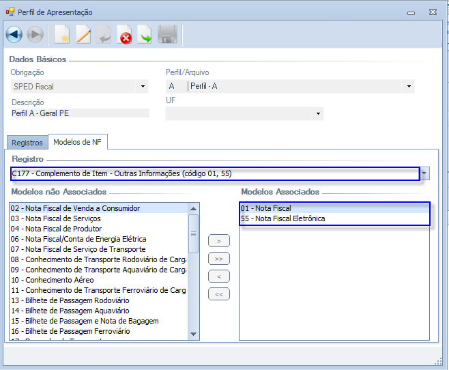Viewport: 449px width, 370px height.
Task: Open the Obrigação dropdown showing SPED Fiscal
Action: (143, 87)
